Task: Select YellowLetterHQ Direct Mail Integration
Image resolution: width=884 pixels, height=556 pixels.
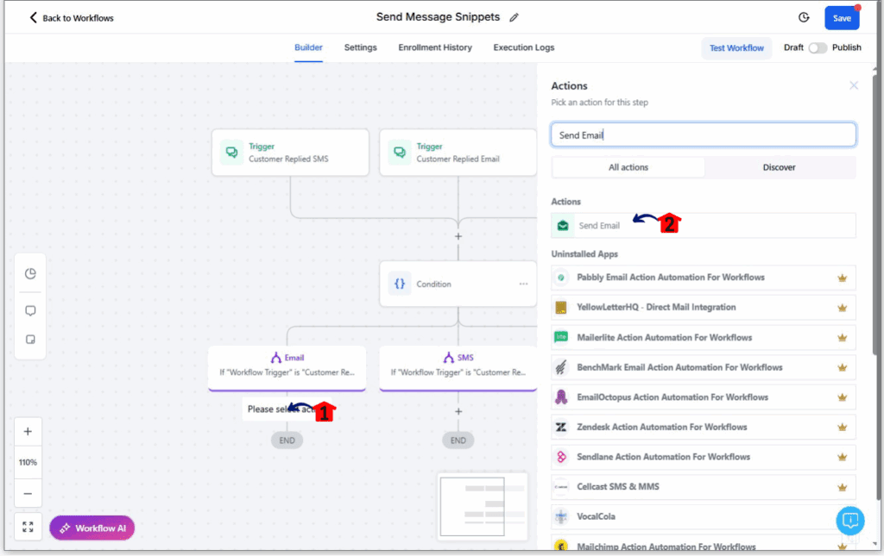Action: pyautogui.click(x=704, y=307)
